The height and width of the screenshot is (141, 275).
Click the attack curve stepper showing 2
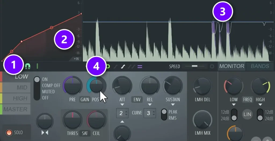point(122,113)
